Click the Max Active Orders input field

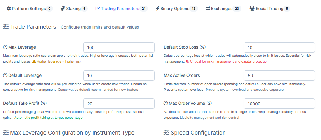coord(279,76)
